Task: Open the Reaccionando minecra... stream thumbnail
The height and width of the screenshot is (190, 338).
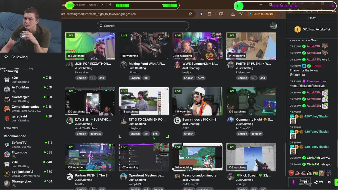Action: point(197,157)
